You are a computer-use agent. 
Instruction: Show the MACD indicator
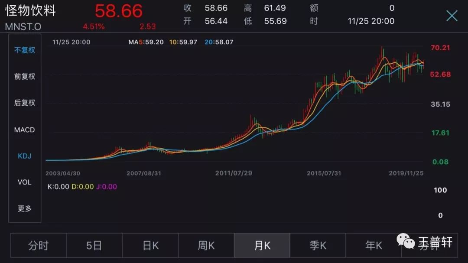click(24, 130)
